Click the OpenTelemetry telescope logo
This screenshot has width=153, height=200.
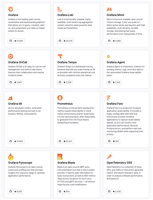(x=109, y=157)
